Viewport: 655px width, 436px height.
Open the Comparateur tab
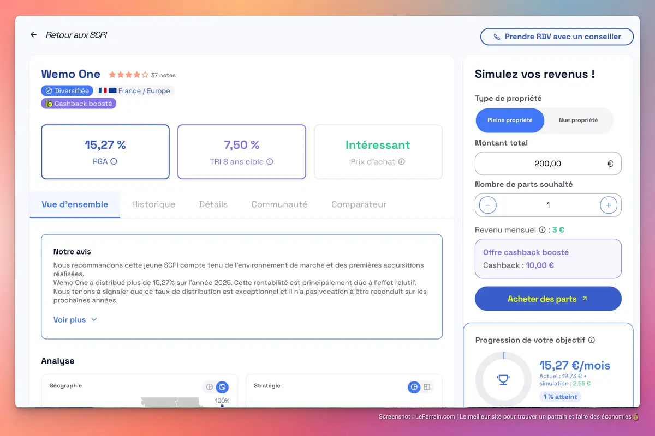tap(359, 204)
